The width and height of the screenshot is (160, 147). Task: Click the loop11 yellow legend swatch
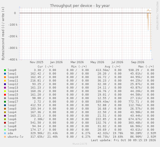click(x=5, y=81)
